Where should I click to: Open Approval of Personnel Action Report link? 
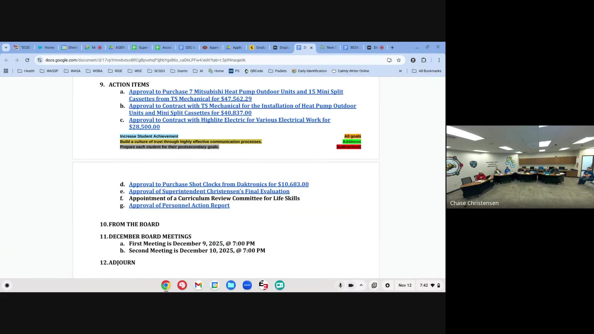click(x=179, y=205)
